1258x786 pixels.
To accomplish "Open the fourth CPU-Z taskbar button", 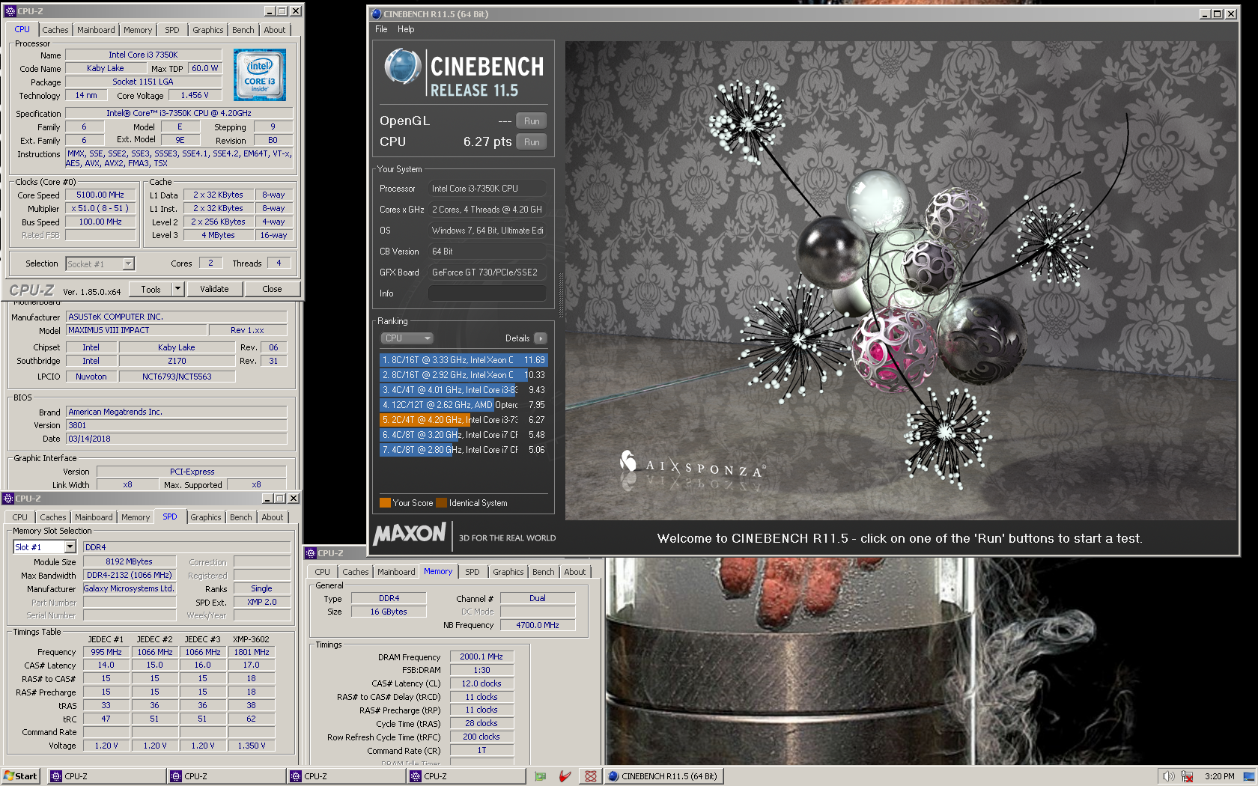I will (465, 776).
